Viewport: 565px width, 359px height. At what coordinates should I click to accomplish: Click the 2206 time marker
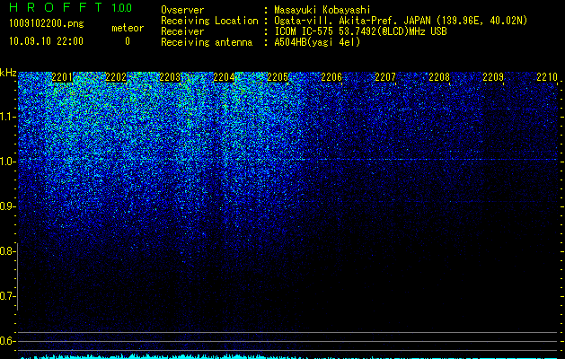(x=331, y=77)
